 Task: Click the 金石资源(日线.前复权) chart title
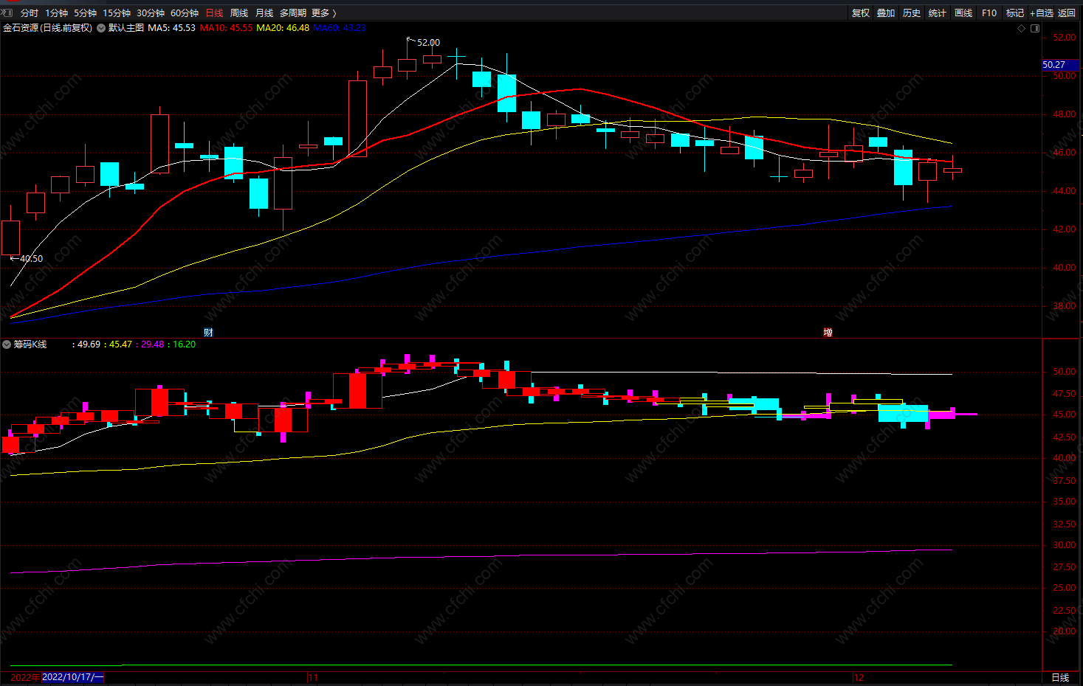[x=48, y=28]
